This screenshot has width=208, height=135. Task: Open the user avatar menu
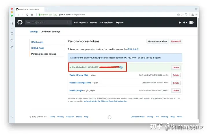pyautogui.click(x=192, y=23)
